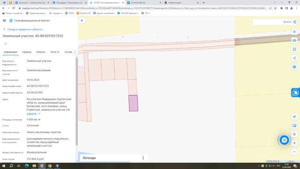Open the Объекты tab
The height and width of the screenshot is (169, 300).
click(40, 52)
